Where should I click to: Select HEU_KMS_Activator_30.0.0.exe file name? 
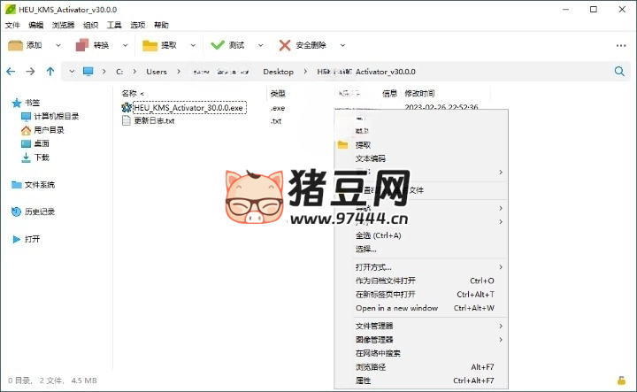(x=189, y=108)
